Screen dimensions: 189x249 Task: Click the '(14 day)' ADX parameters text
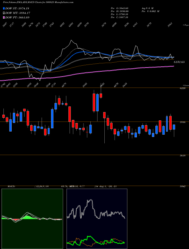click(x=99, y=186)
